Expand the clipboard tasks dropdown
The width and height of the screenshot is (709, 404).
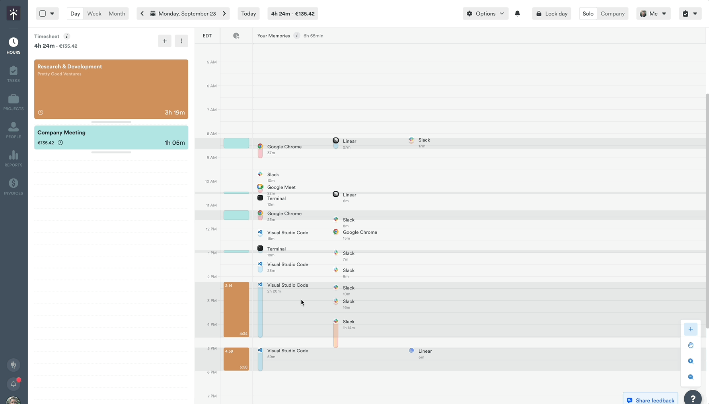coord(690,14)
